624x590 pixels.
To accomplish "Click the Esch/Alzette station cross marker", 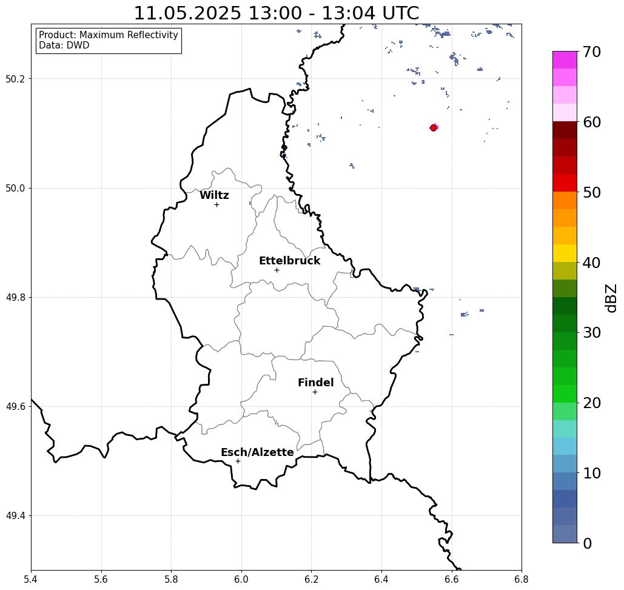I will 238,461.
